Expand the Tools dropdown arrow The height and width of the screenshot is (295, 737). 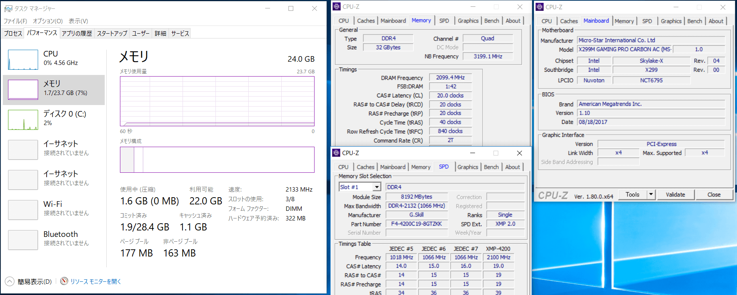click(x=651, y=195)
